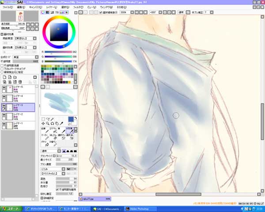Choose the bucket fill tool
Screen dimensions: 265x212
45,144
